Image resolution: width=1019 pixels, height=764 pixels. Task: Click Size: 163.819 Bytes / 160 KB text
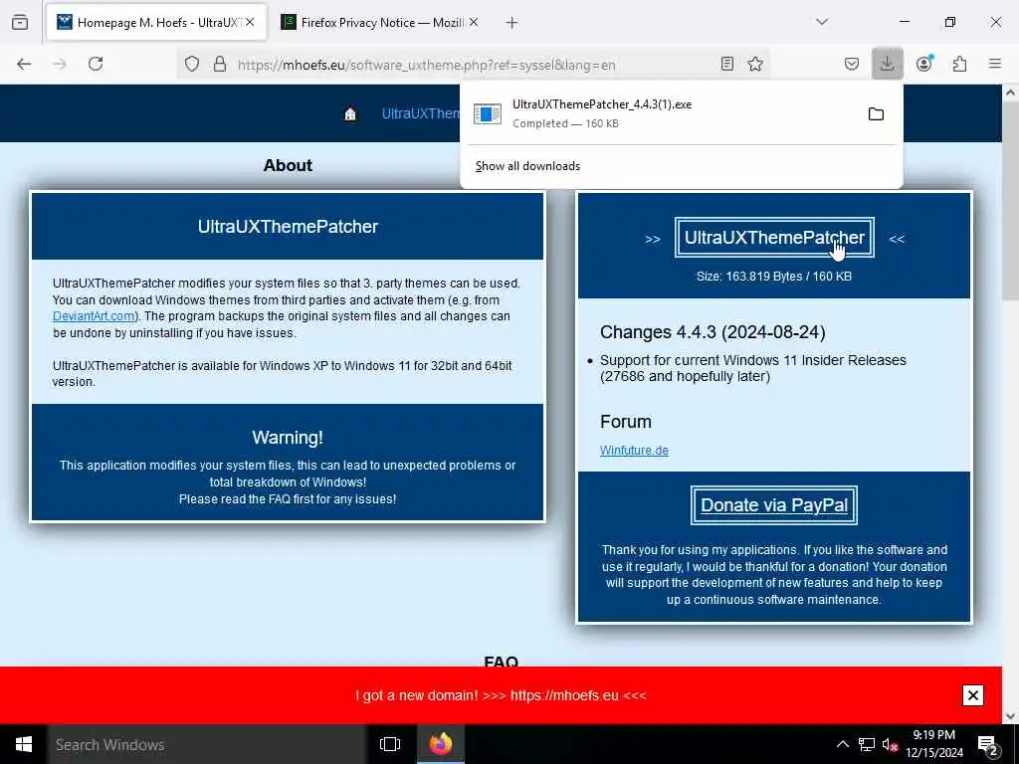774,277
